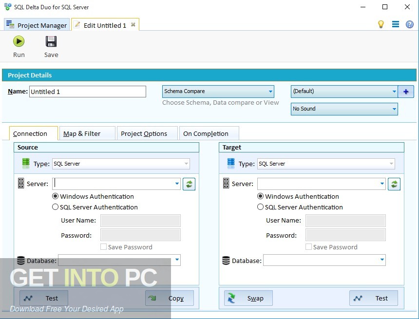Maximize the SQL Delta window
The image size is (419, 319).
[x=385, y=7]
